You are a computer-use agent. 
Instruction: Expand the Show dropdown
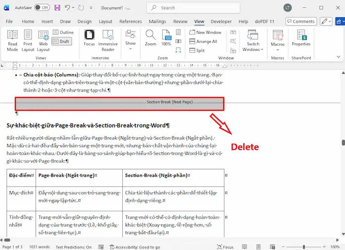click(131, 40)
